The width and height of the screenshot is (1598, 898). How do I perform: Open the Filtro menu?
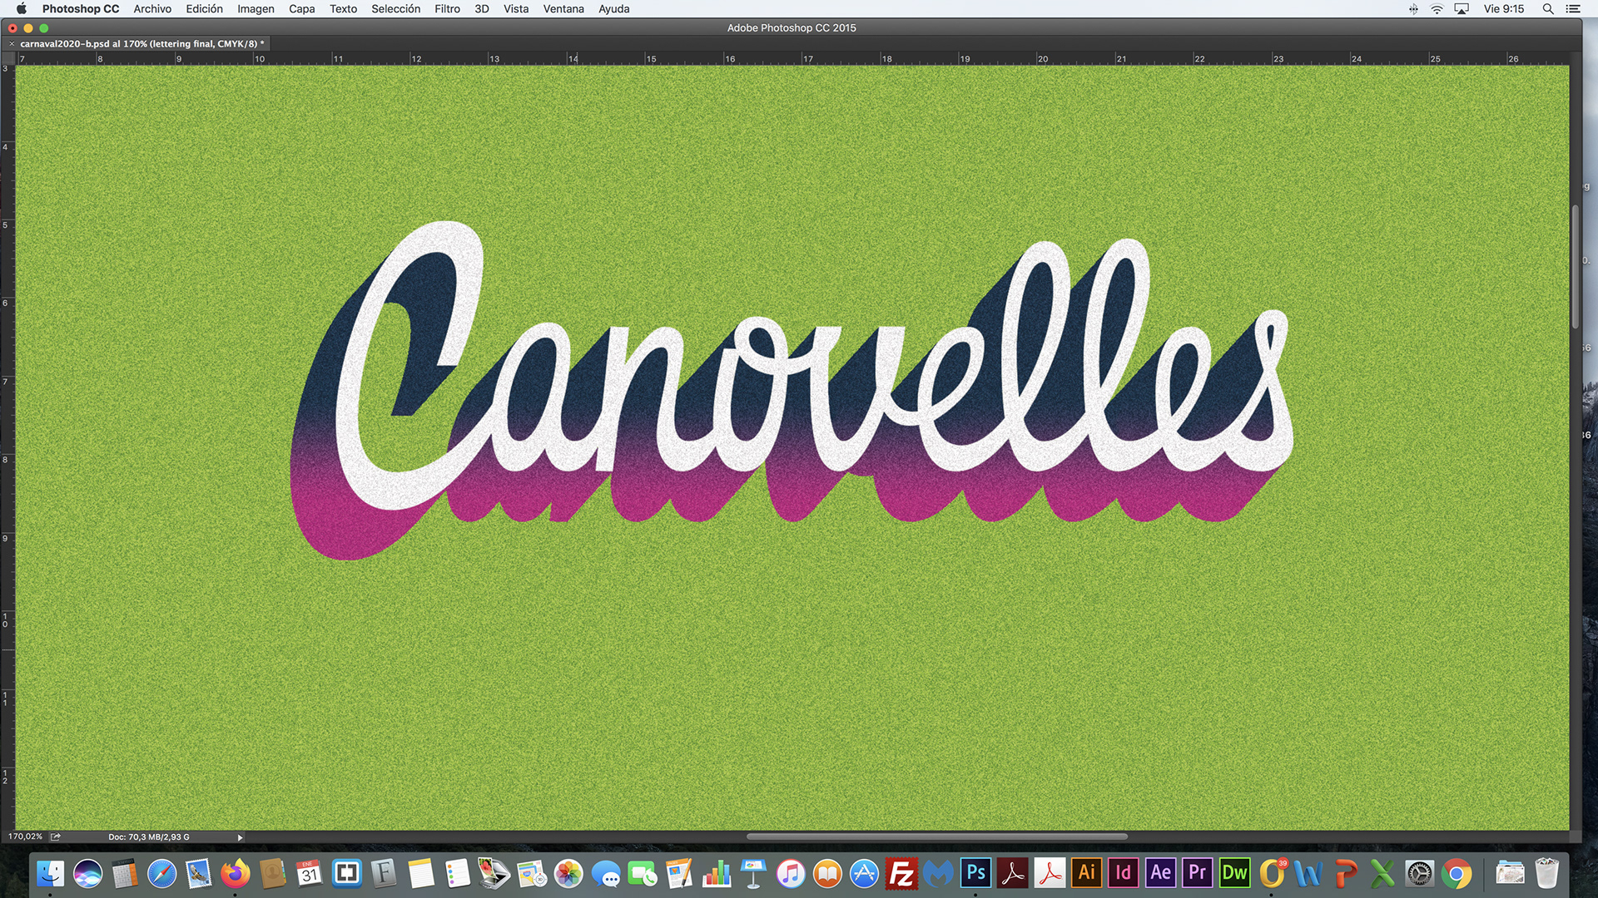pos(447,9)
